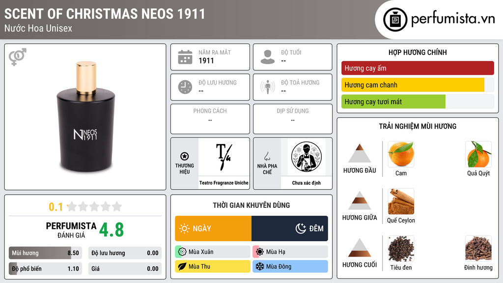
Task: Click the Đinh hương clove note image
Action: 478,249
